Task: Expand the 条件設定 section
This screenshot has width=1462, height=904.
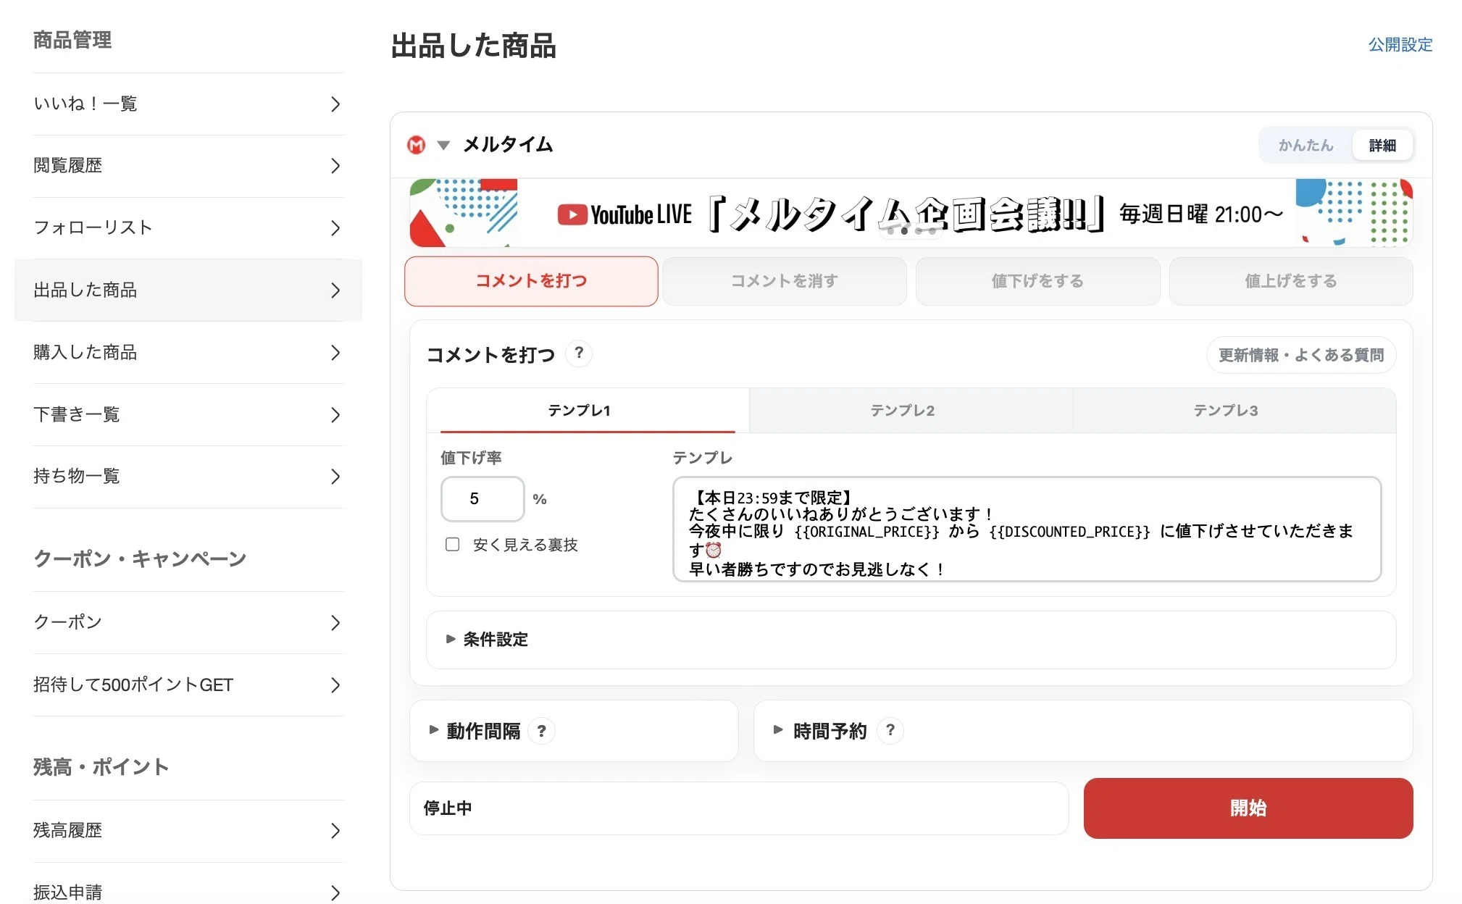Action: click(x=911, y=640)
